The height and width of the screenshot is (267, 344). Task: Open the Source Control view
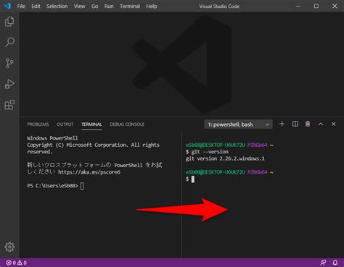[9, 63]
